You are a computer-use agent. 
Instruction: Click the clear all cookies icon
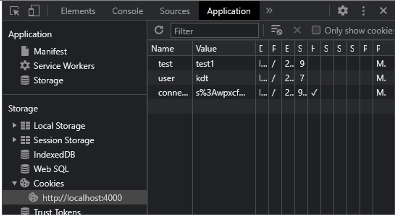tap(276, 30)
